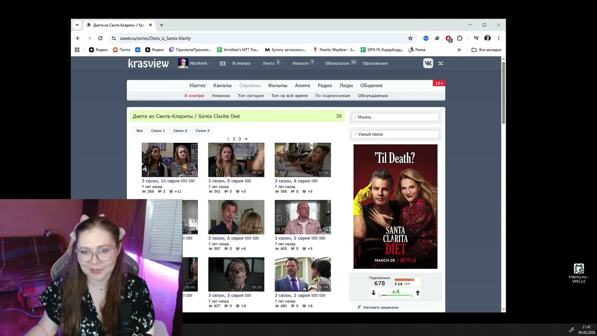Screen dimensions: 597x336
Task: Go to page 2 of episodes
Action: 234,139
